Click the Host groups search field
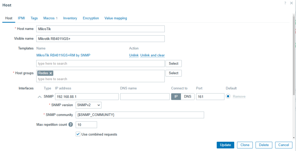This screenshot has height=151, width=296. (100, 79)
